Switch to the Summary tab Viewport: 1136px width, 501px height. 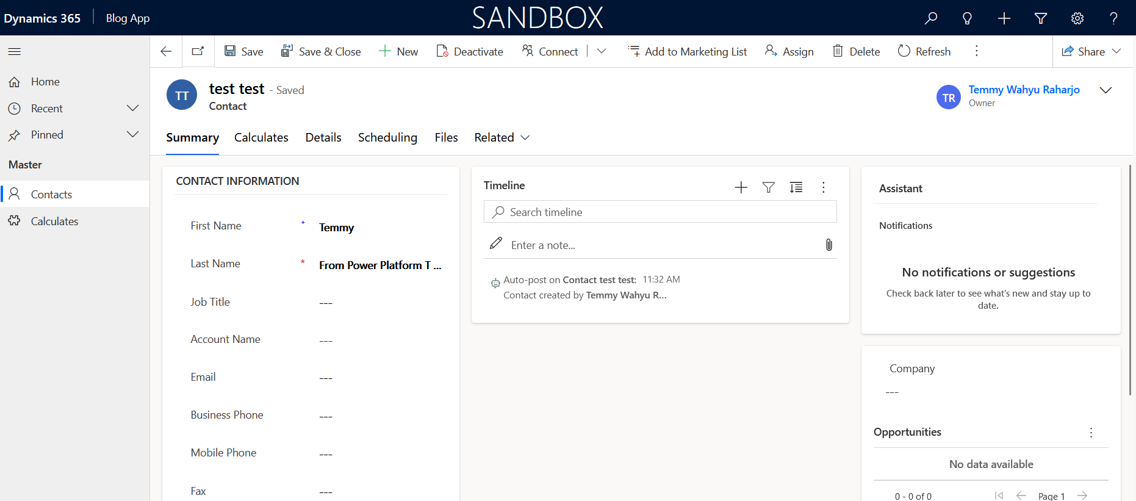pos(192,138)
